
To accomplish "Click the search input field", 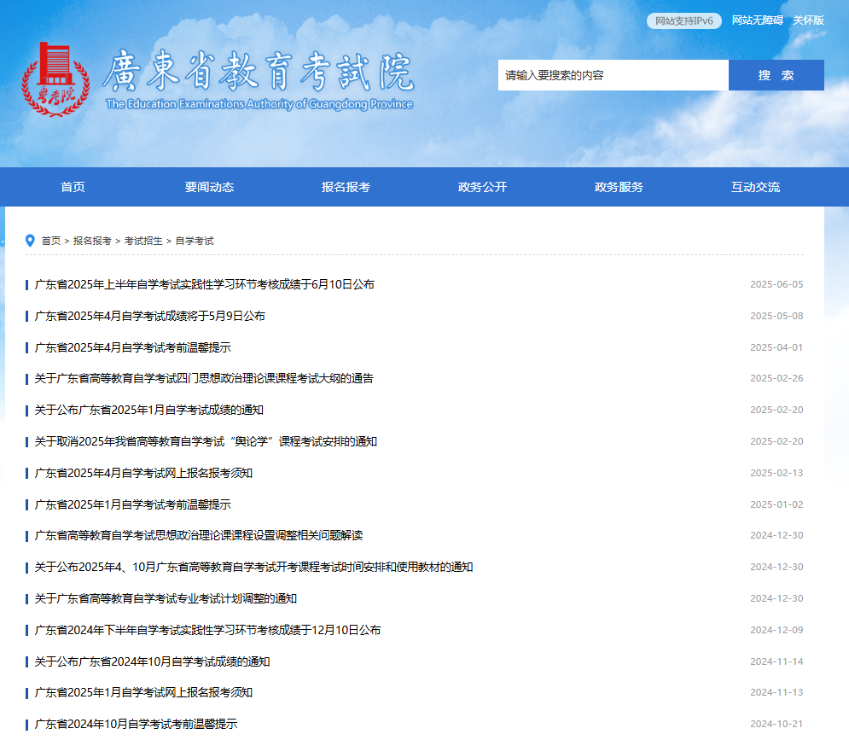I will (613, 75).
